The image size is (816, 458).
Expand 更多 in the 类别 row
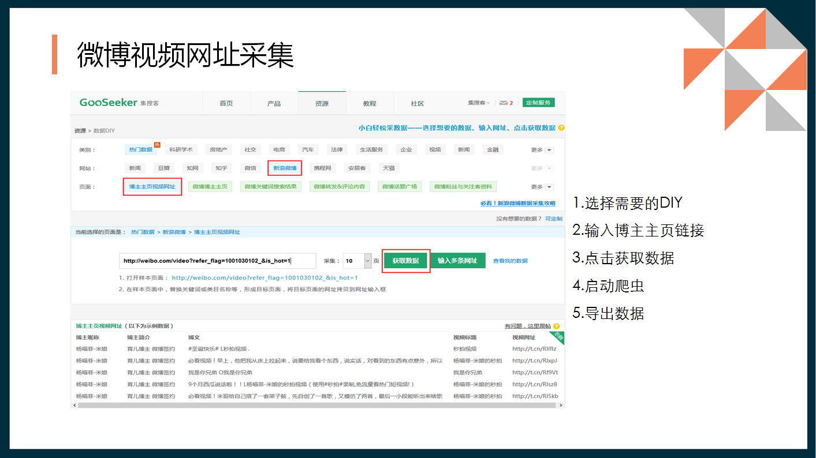[542, 150]
